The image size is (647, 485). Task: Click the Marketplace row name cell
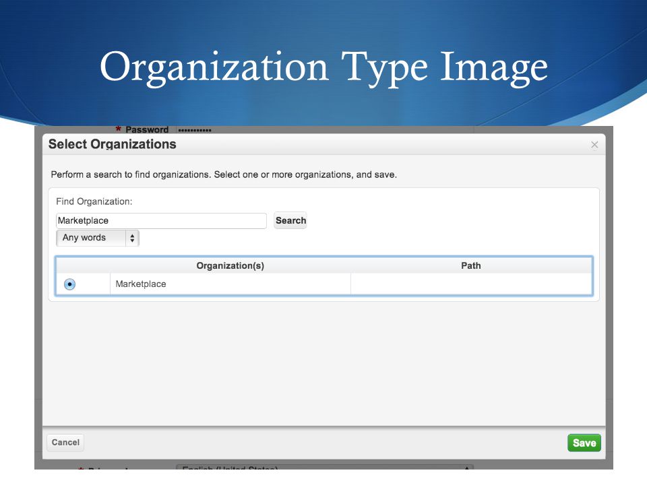click(x=230, y=284)
